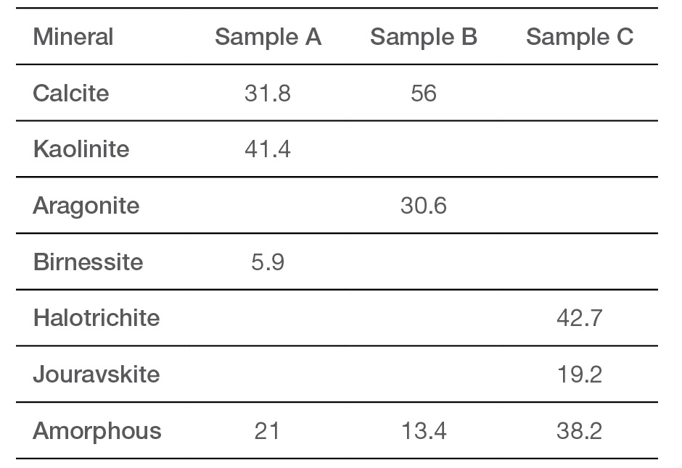This screenshot has width=682, height=468.
Task: Select the Calcite Sample B value 56
Action: point(424,93)
